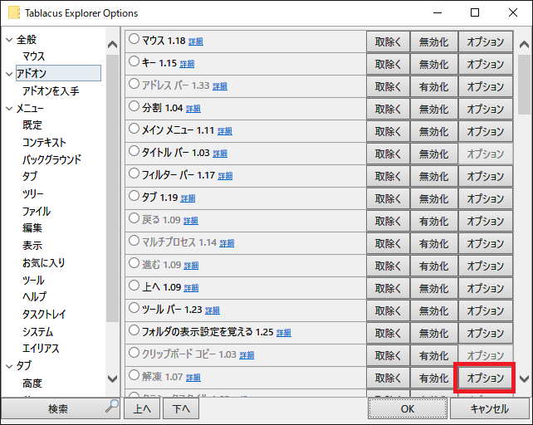Viewport: 533px width, 425px height.
Task: Open 詳細 link for クリップボード コピー
Action: click(247, 355)
